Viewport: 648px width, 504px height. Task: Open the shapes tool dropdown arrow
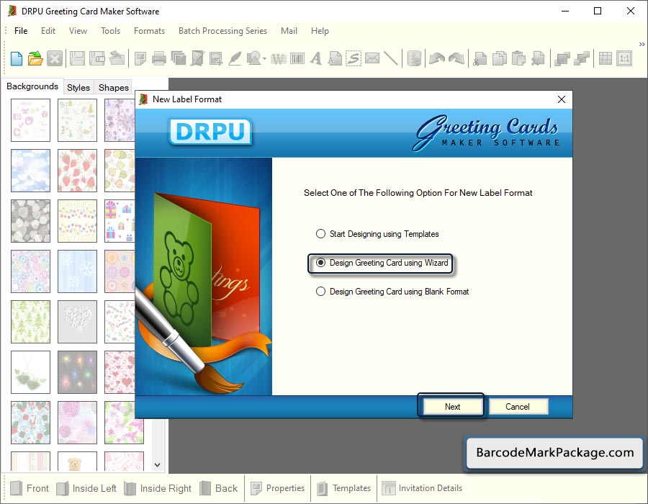[264, 58]
